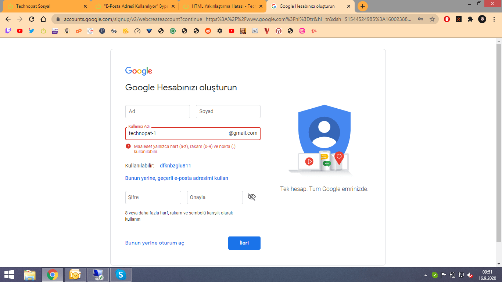
Task: Choose suggested username dfknbzglu811
Action: coord(175,166)
